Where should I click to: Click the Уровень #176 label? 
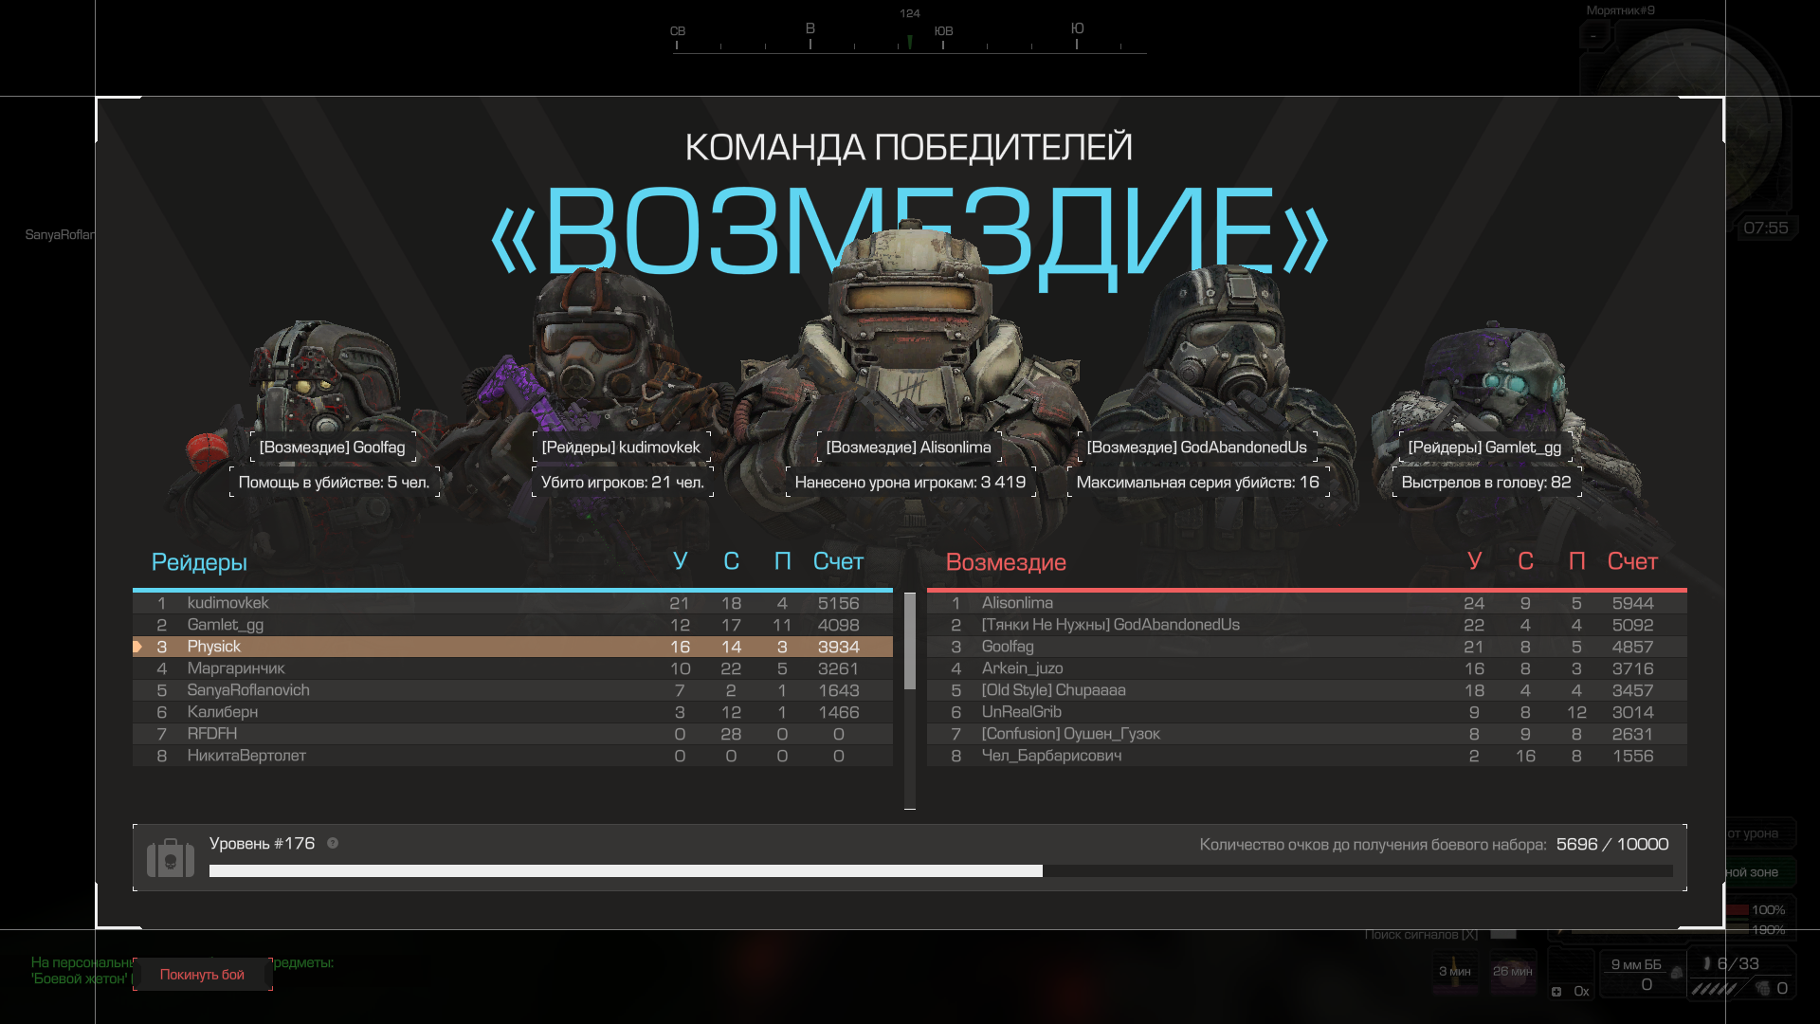pos(262,844)
